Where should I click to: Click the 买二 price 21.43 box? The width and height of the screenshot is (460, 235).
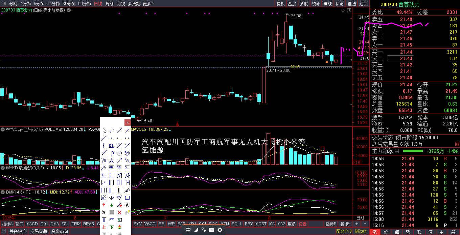click(x=400, y=58)
